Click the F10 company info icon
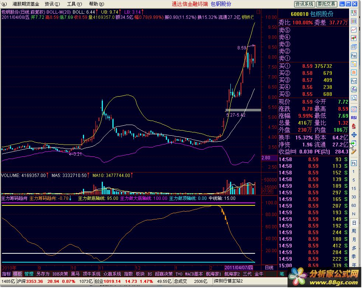362x288 pixels. [354, 55]
